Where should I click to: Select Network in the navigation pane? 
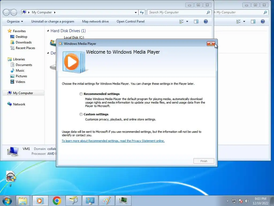17,104
